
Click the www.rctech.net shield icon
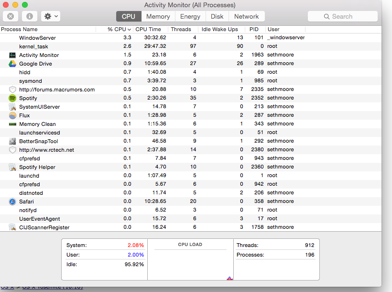pos(12,150)
